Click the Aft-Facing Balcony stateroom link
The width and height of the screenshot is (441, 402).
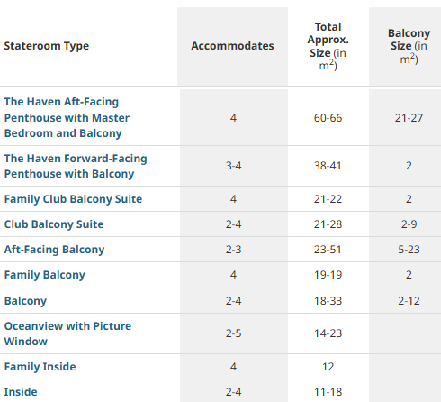pos(54,250)
